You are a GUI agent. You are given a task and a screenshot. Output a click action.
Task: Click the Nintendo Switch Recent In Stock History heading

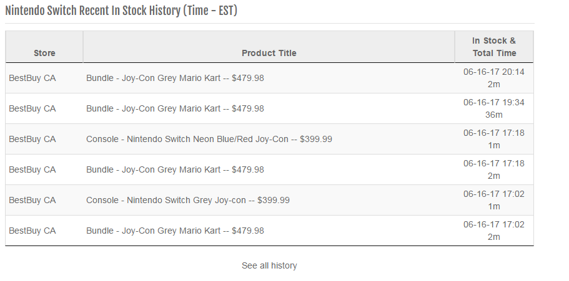pos(121,11)
